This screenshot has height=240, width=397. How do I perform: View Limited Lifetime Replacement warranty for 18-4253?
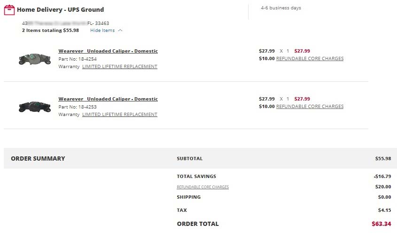point(120,115)
